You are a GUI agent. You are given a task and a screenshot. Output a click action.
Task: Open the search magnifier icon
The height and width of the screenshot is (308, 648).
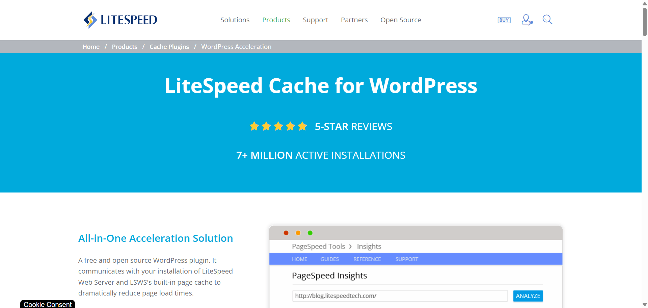pyautogui.click(x=547, y=20)
